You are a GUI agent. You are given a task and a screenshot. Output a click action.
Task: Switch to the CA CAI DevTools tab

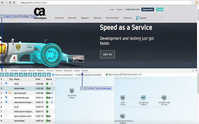coord(85,70)
